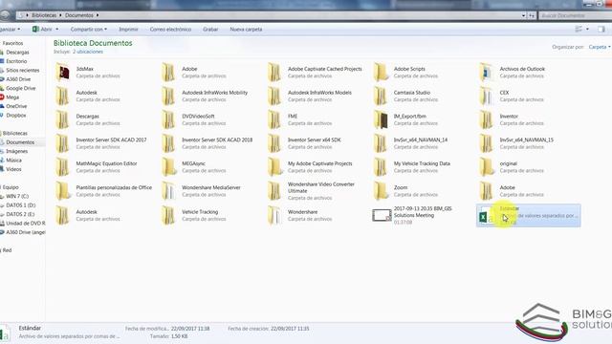Open the Abrir dropdown arrow in toolbar
Viewport: 612px width, 344px height.
point(57,30)
